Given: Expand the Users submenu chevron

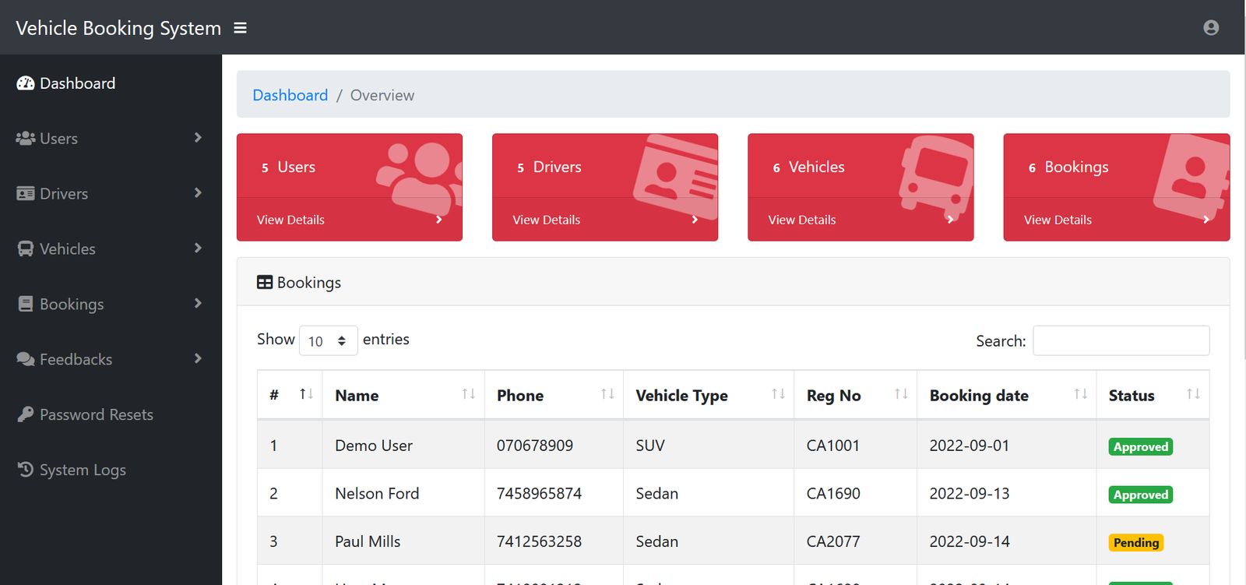Looking at the screenshot, I should tap(198, 138).
